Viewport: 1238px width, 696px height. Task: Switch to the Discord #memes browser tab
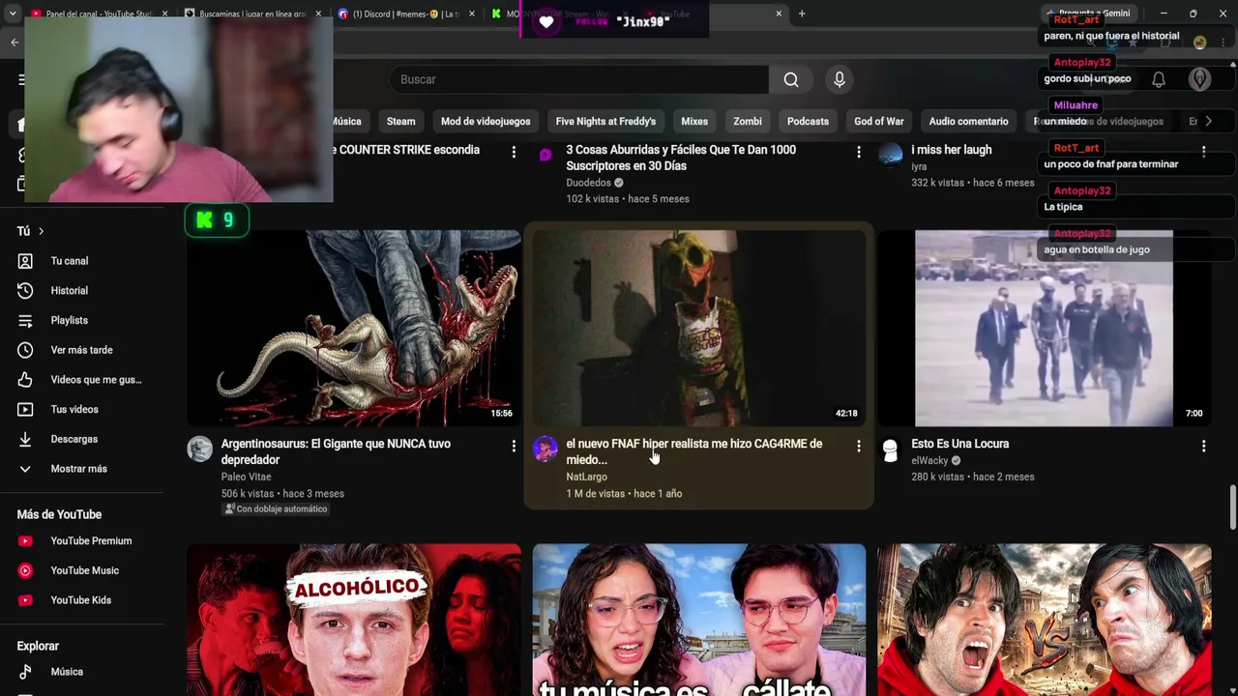(404, 14)
